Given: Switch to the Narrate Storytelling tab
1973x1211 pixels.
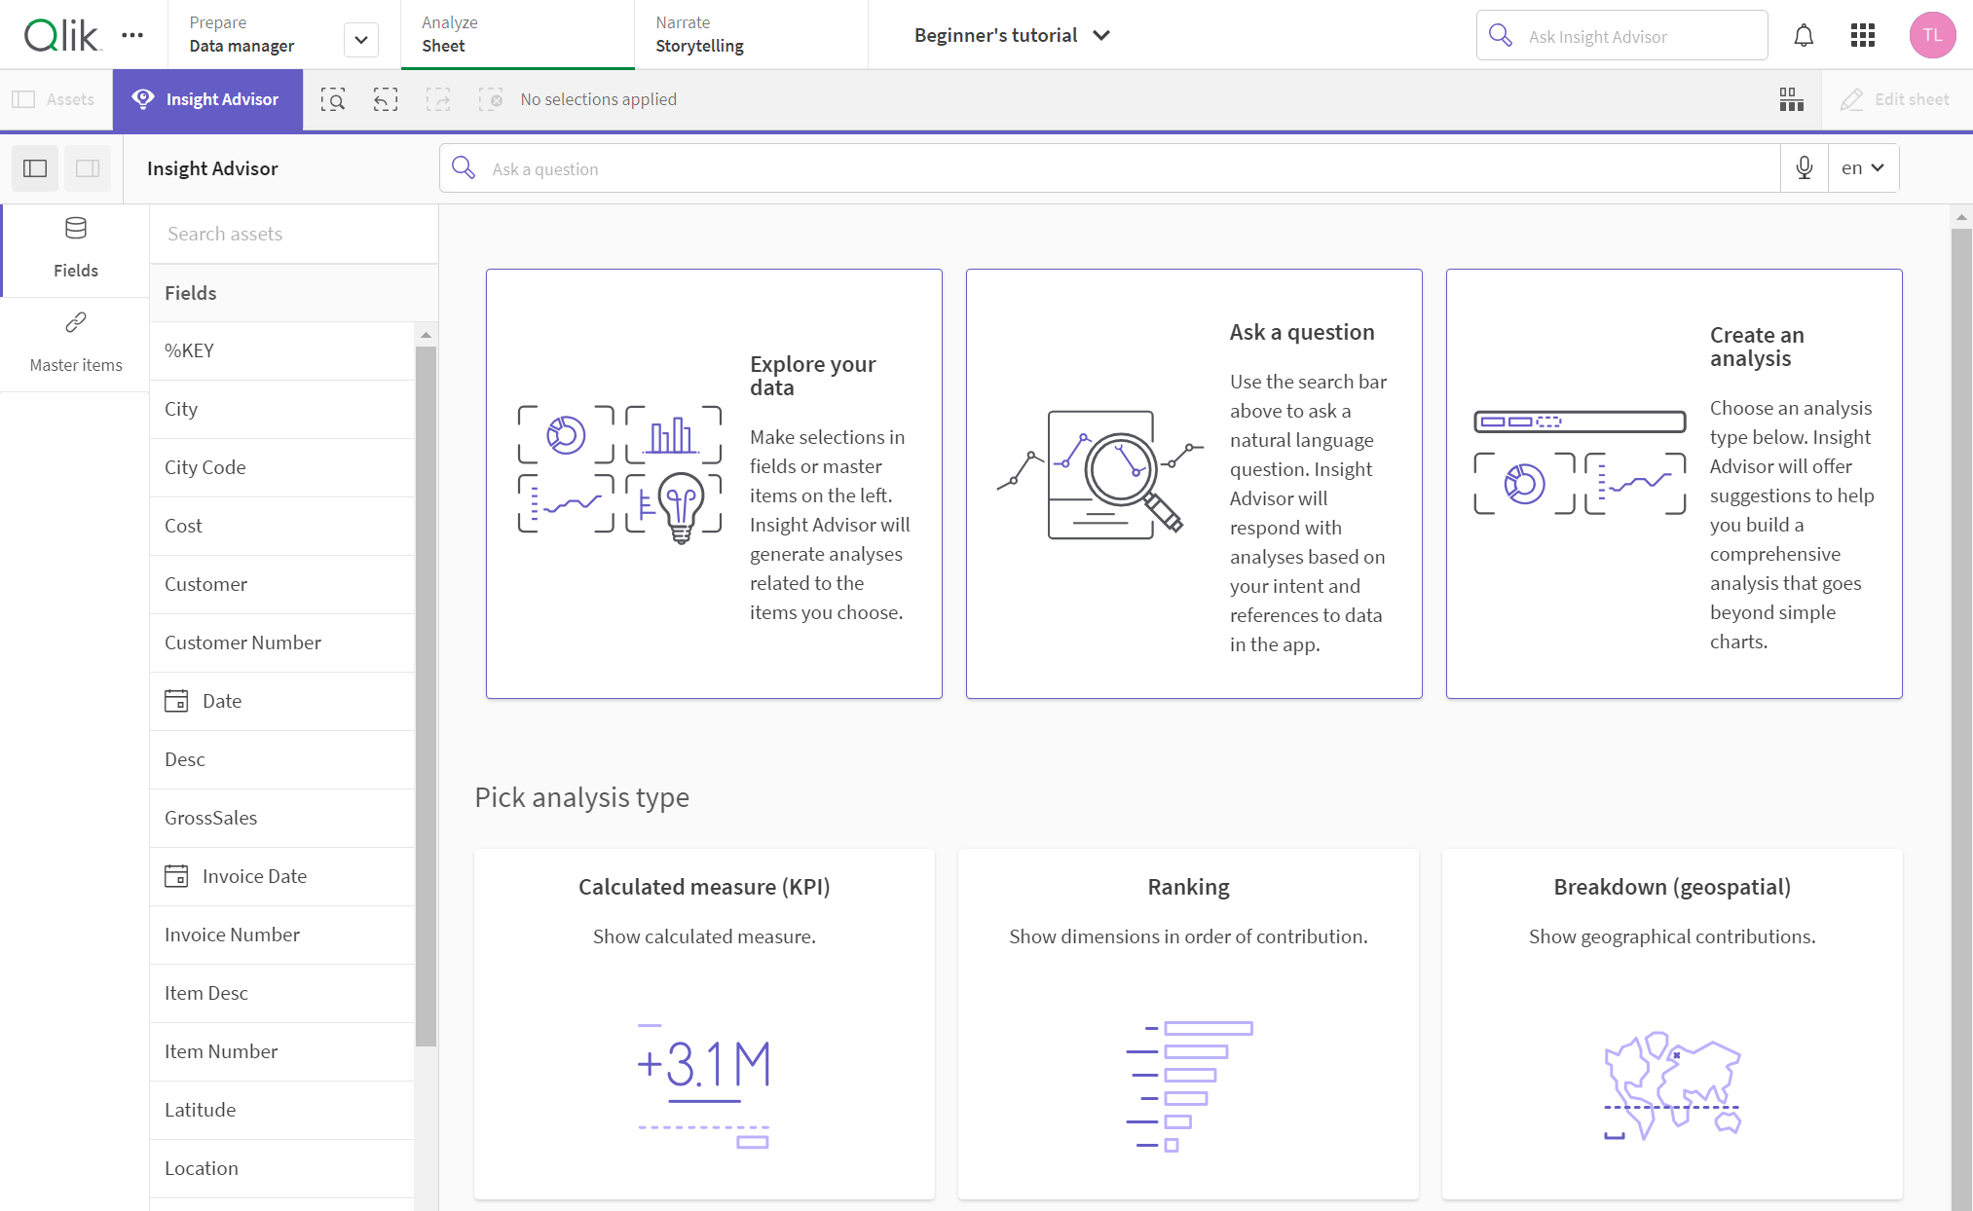Looking at the screenshot, I should [699, 34].
